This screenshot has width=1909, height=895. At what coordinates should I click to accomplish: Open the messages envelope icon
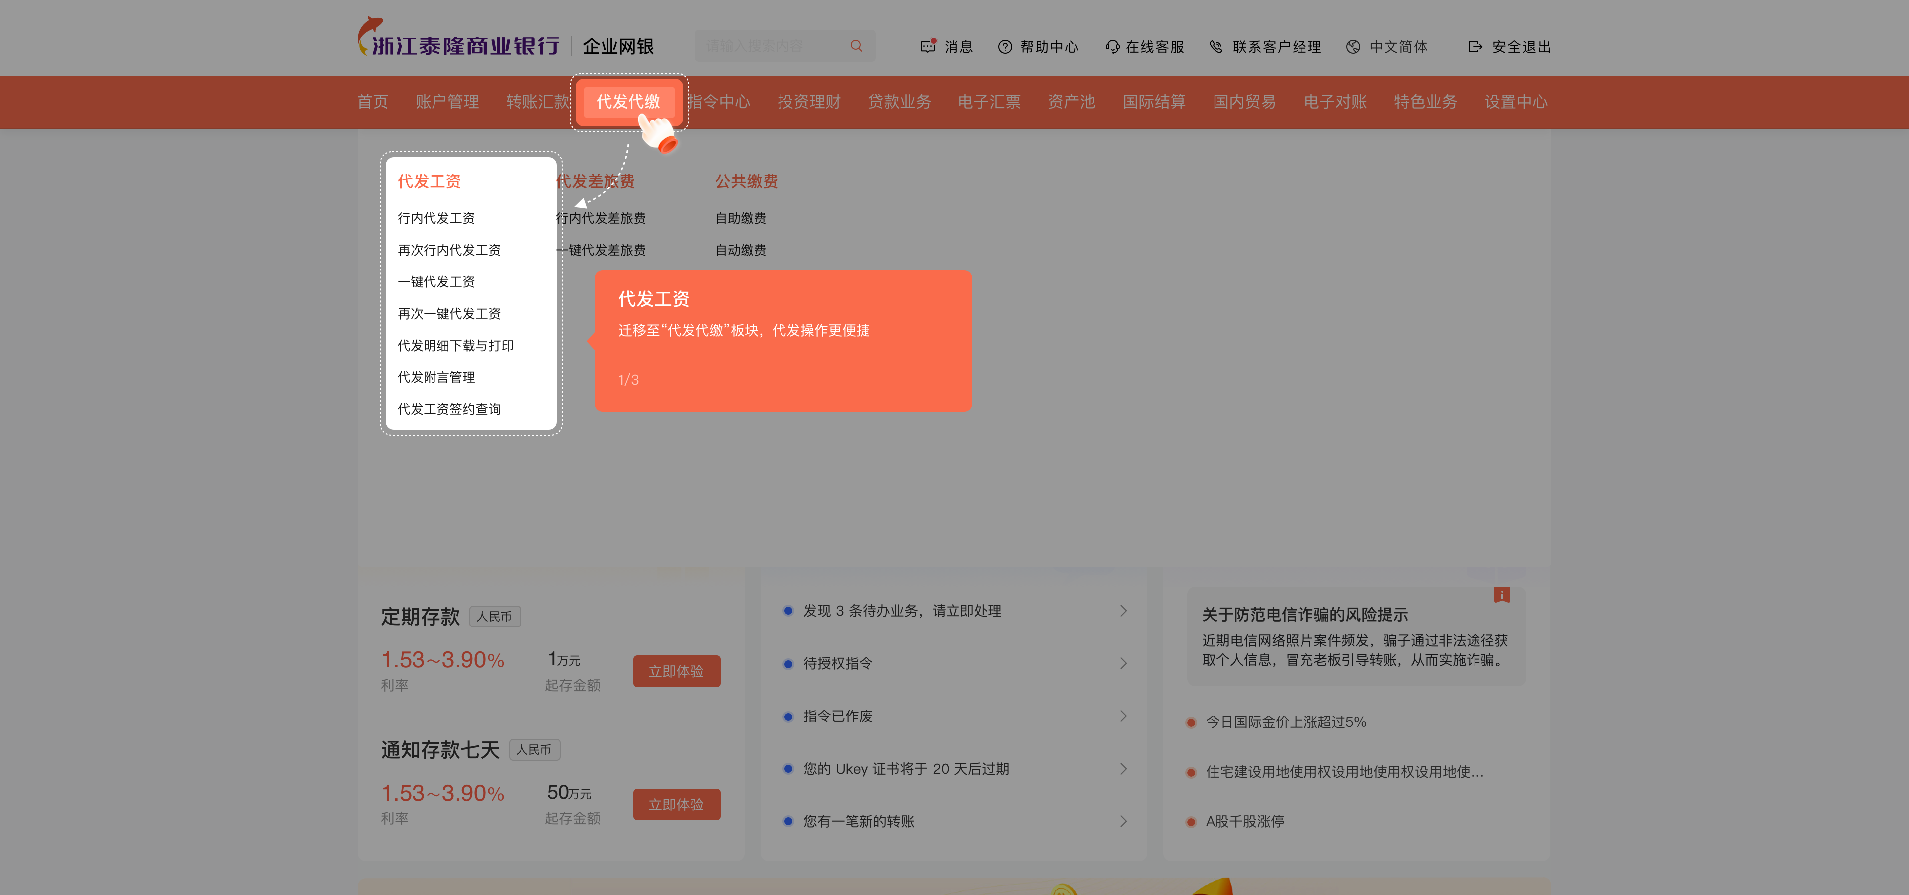[x=927, y=46]
